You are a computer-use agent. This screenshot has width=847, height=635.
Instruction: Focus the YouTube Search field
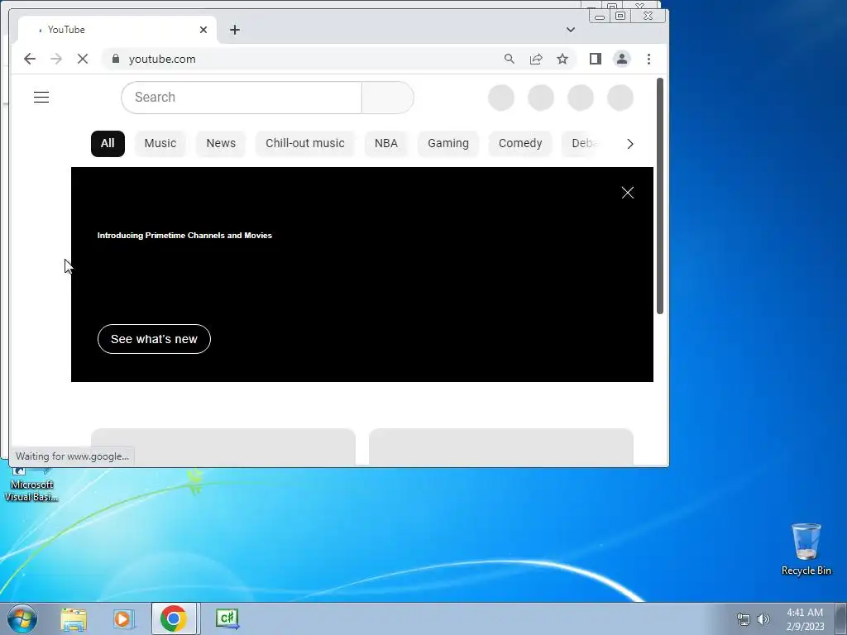point(242,98)
